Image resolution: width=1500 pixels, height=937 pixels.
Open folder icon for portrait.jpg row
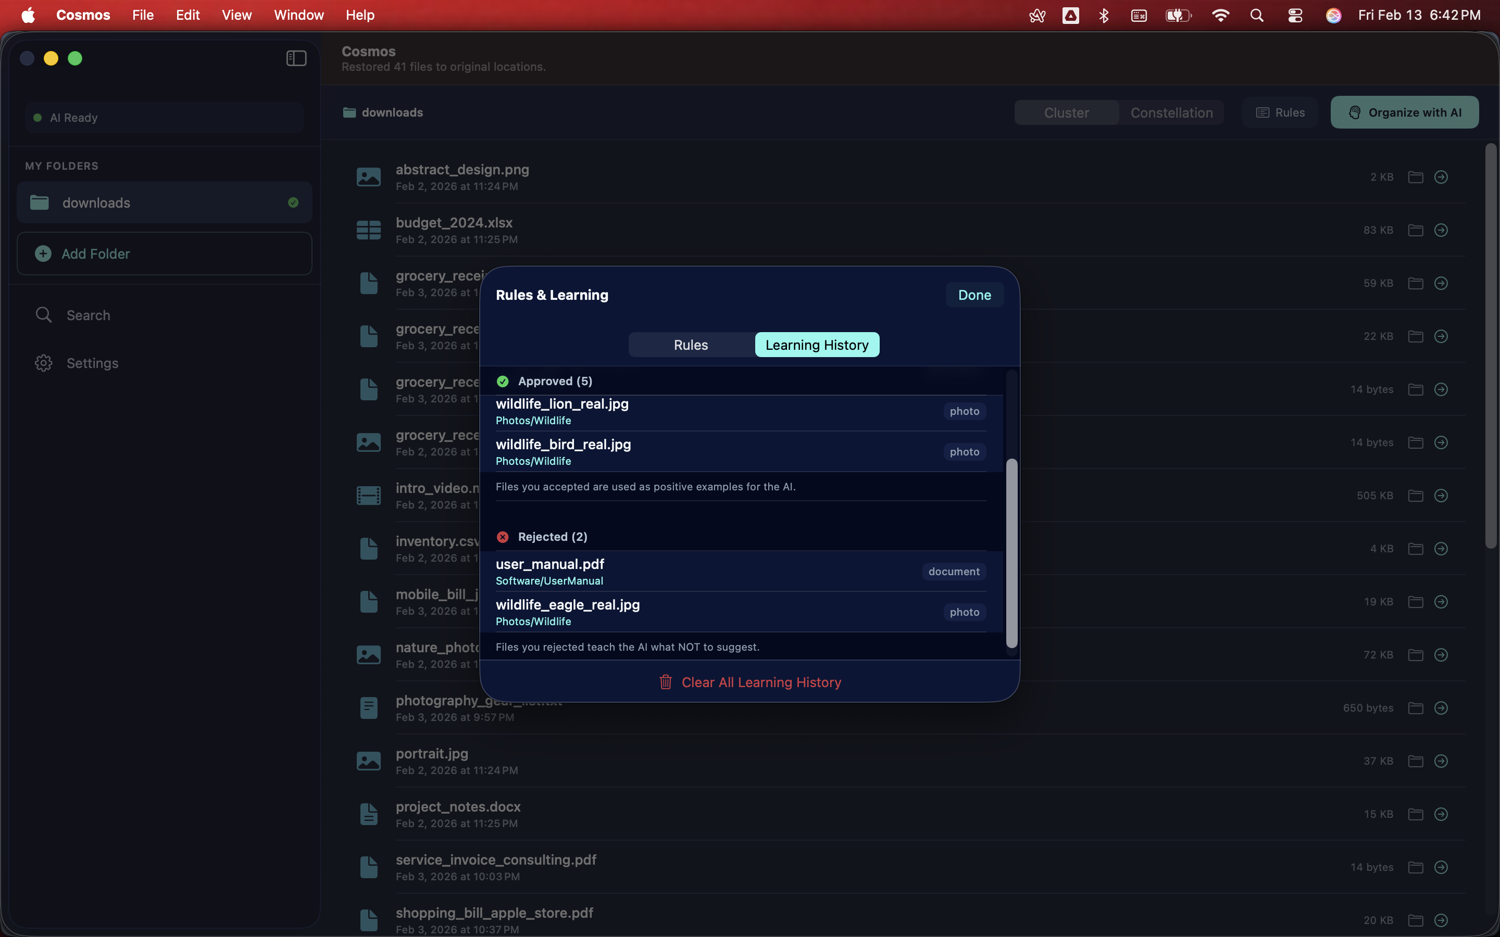(x=1415, y=761)
